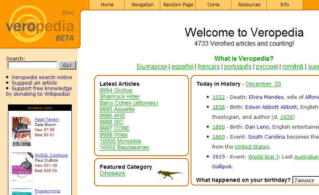Open the United States link
The image size is (319, 195).
252,147
